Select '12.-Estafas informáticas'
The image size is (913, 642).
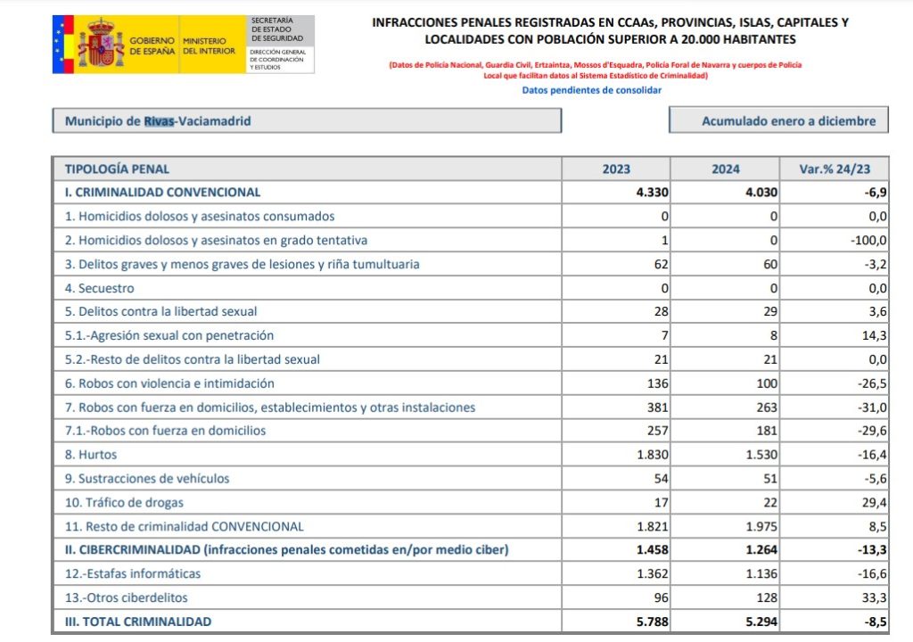[x=133, y=573]
